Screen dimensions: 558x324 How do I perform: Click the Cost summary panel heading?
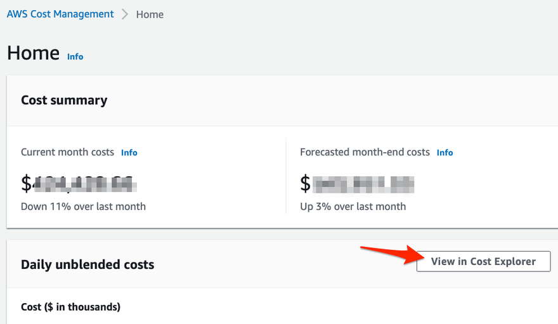(64, 100)
